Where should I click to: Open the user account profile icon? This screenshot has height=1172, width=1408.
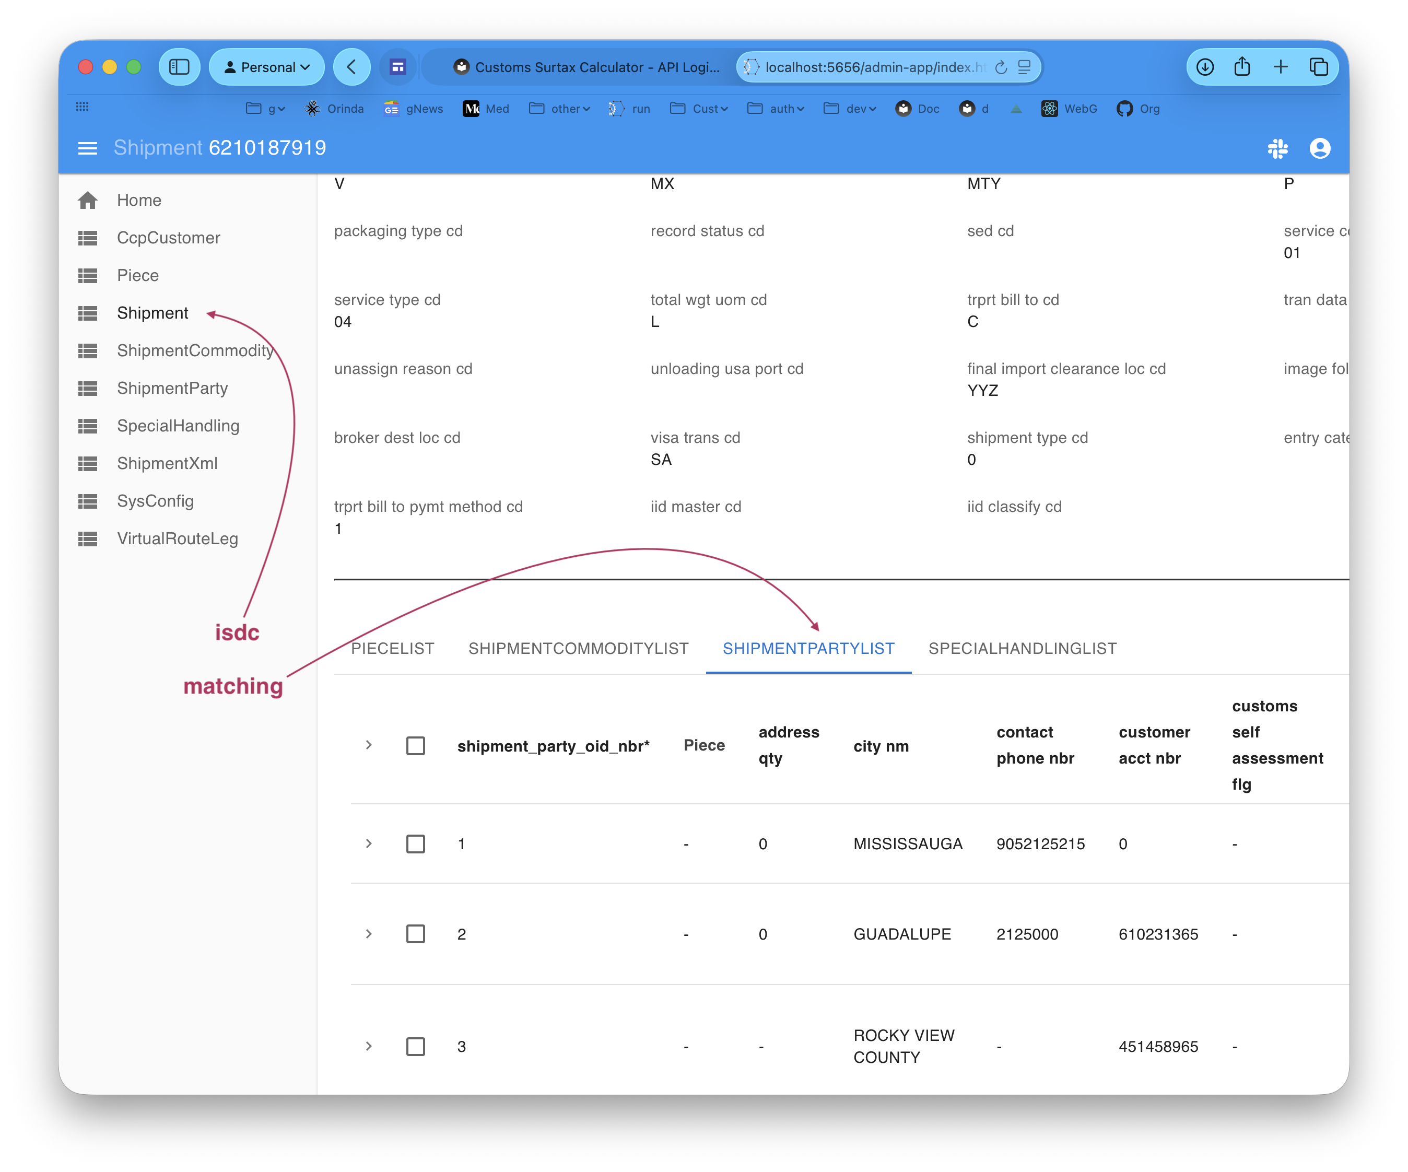[x=1320, y=148]
